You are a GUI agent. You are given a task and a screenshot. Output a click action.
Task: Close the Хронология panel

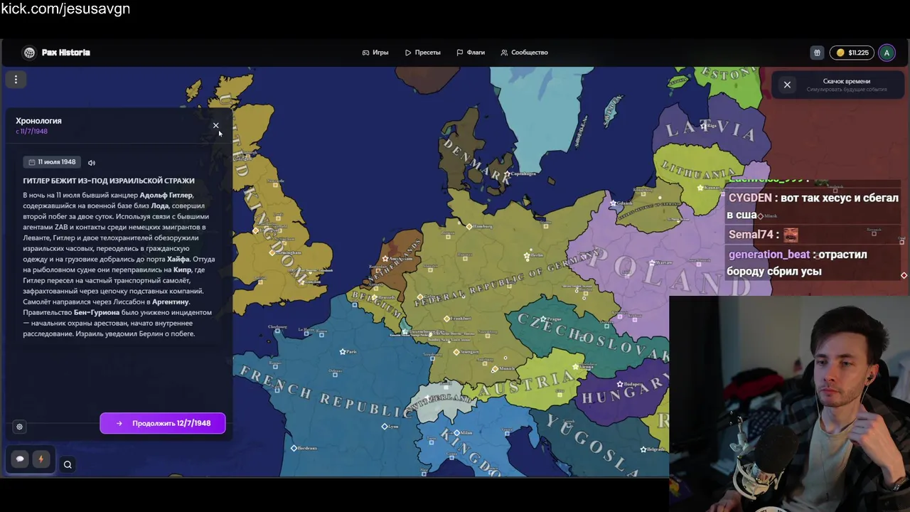(x=216, y=126)
